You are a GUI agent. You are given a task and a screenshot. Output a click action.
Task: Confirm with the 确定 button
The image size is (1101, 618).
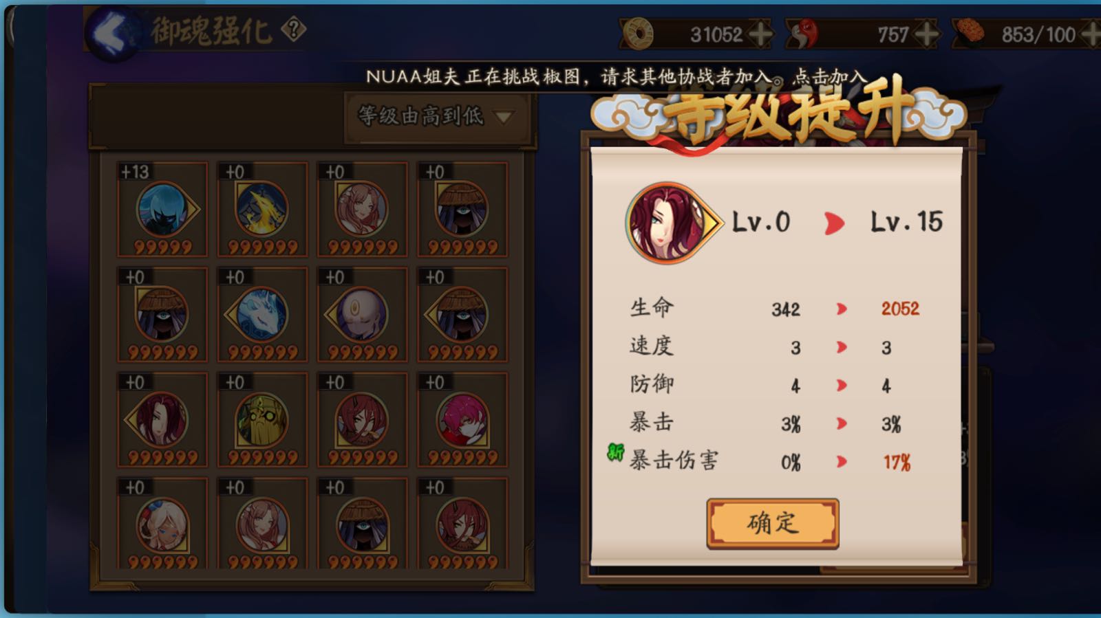[773, 524]
